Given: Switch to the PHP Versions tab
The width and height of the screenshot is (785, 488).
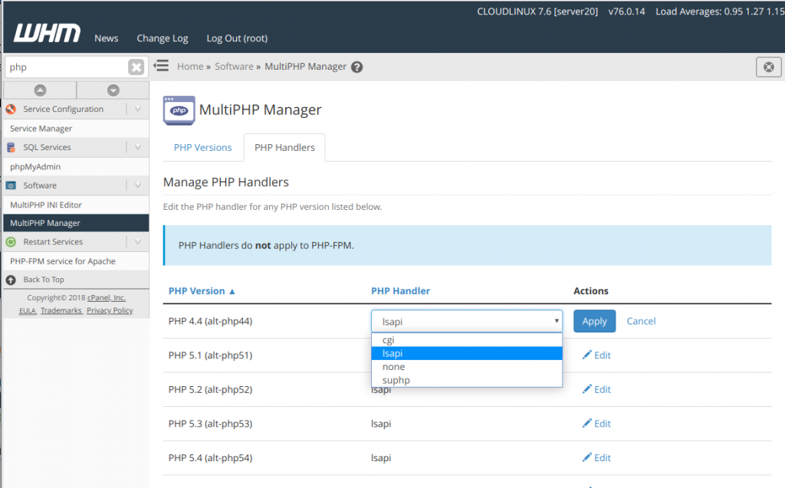Looking at the screenshot, I should click(202, 147).
